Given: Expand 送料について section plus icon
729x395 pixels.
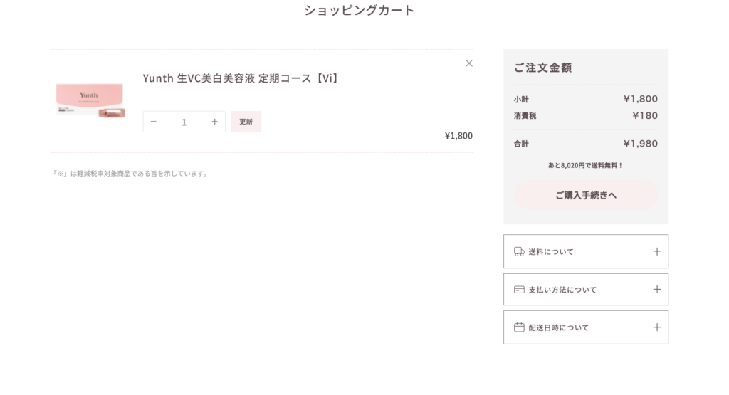Looking at the screenshot, I should [x=657, y=251].
